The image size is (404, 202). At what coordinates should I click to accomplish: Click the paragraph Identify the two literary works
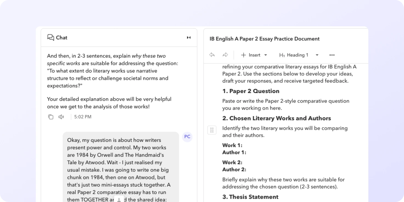(x=285, y=132)
